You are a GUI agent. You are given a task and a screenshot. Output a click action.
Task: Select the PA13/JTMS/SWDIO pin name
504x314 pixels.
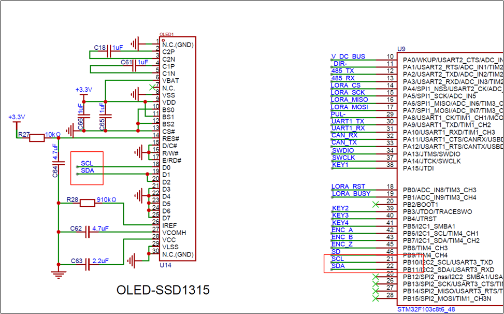point(430,154)
